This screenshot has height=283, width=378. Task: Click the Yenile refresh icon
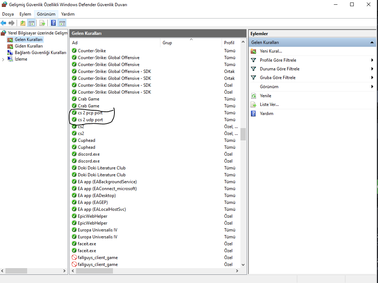pyautogui.click(x=253, y=96)
